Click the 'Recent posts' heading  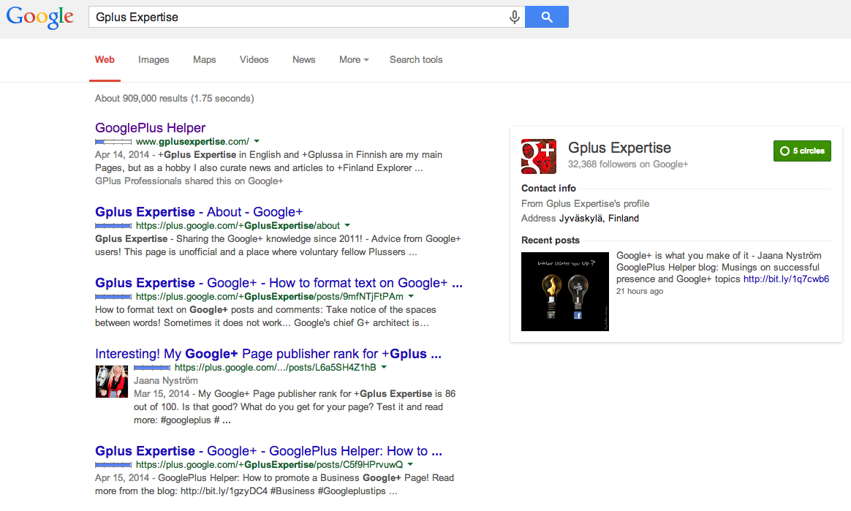(551, 241)
